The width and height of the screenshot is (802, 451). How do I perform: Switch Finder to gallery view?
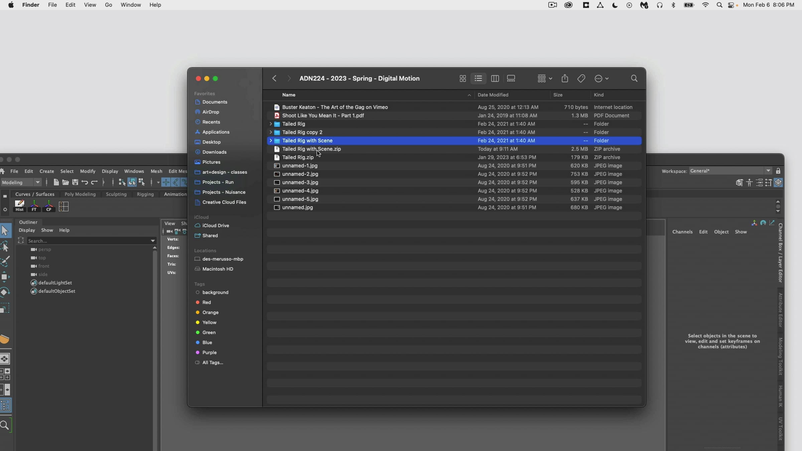[x=511, y=79]
